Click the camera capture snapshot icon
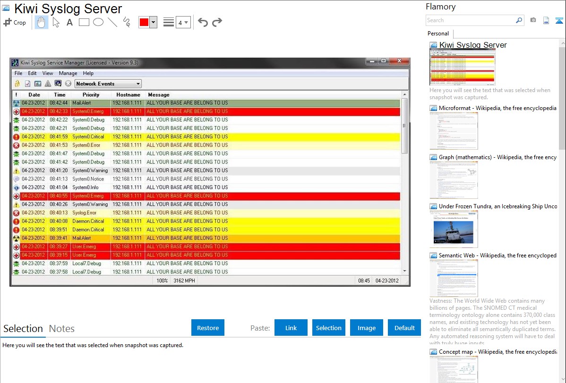The image size is (566, 383). pyautogui.click(x=533, y=20)
